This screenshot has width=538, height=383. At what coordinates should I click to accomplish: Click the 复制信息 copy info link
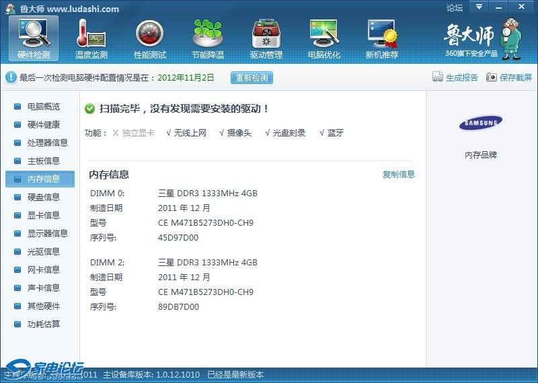[399, 175]
